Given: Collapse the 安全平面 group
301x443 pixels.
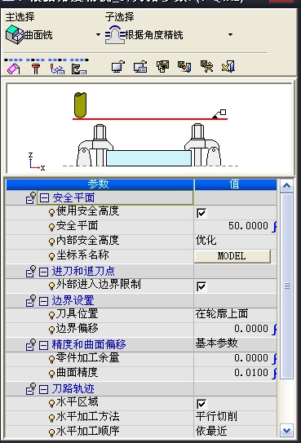Looking at the screenshot, I should click(x=44, y=197).
